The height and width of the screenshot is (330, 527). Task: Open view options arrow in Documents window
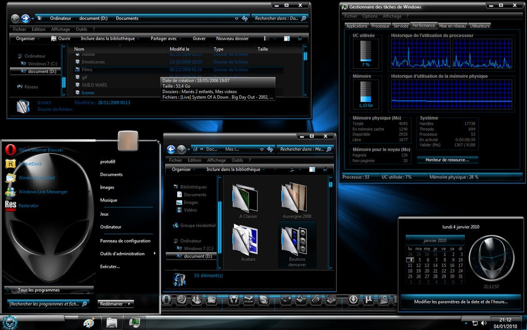coord(275,39)
